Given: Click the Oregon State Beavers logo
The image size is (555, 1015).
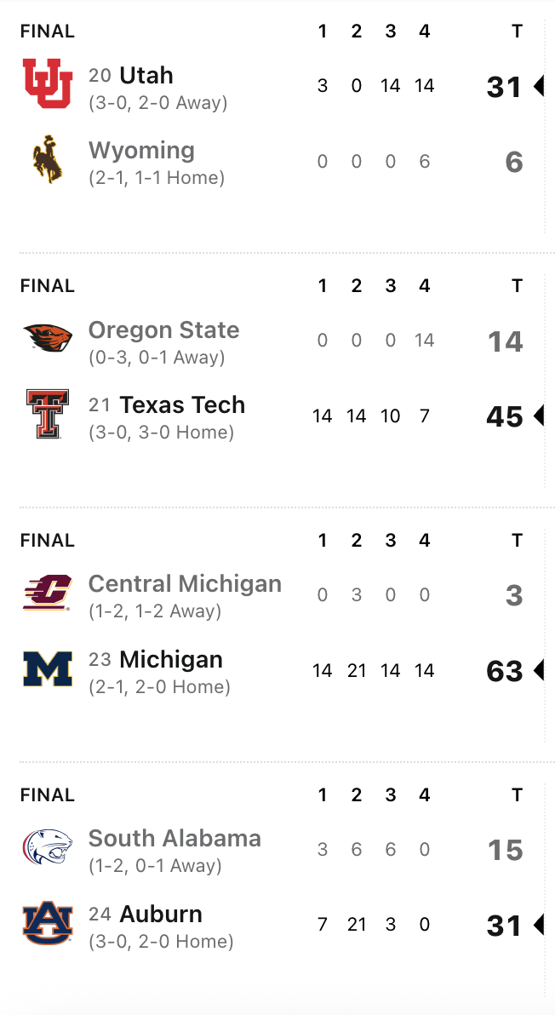Looking at the screenshot, I should coord(48,338).
